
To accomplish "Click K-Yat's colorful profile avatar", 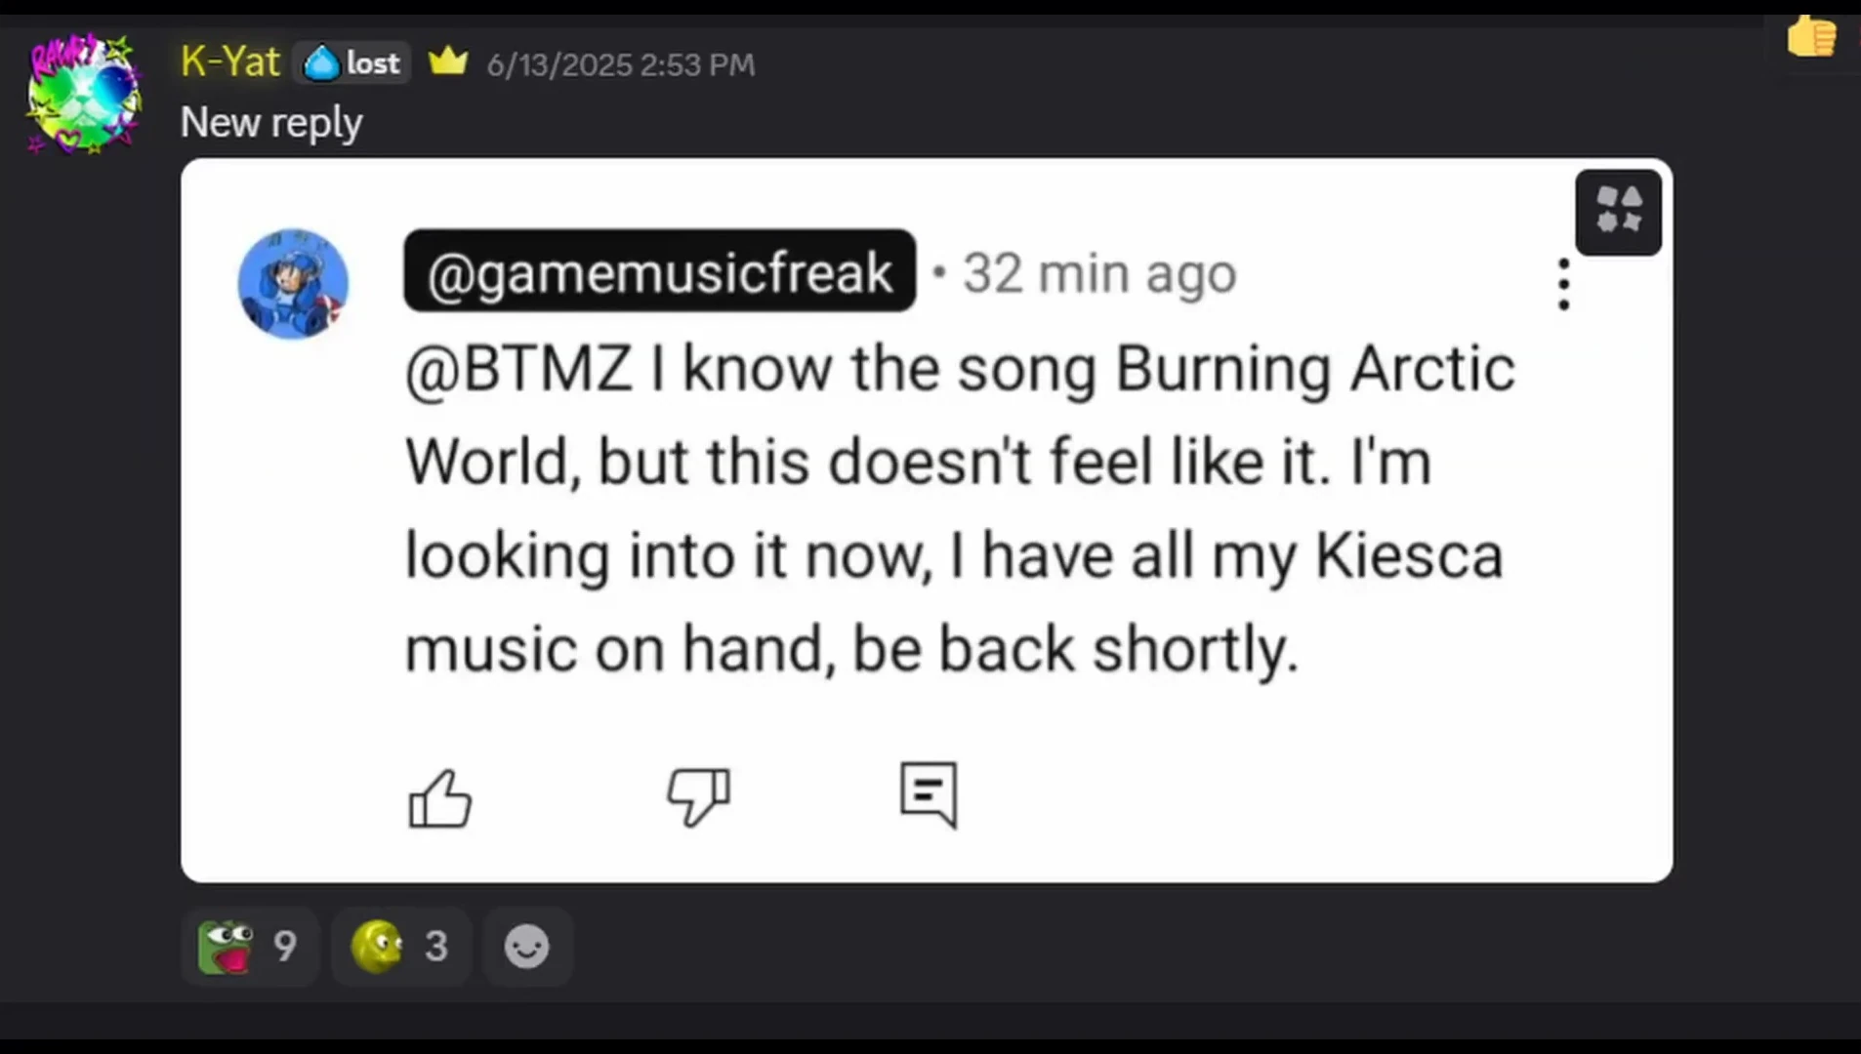I will (x=83, y=95).
